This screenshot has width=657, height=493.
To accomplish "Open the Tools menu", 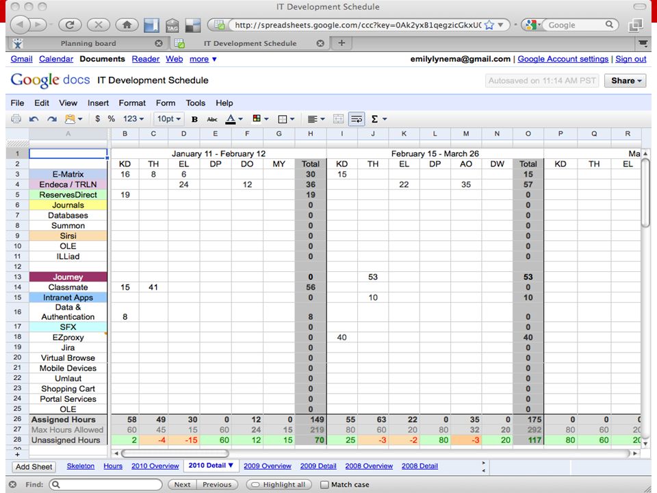I will 196,103.
